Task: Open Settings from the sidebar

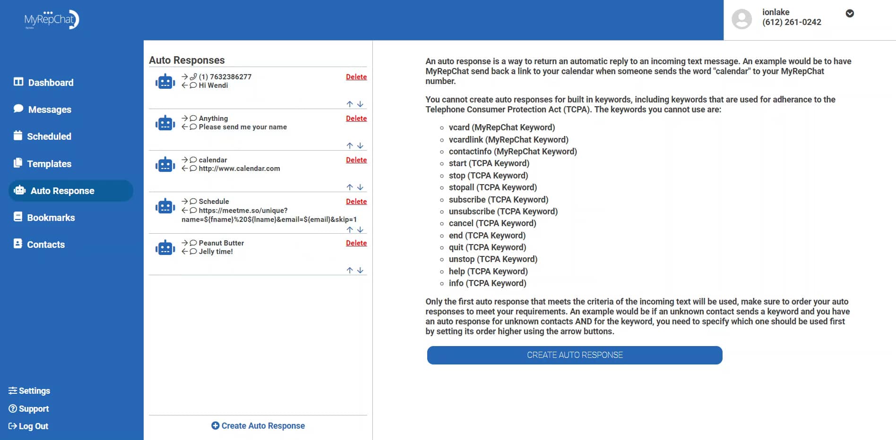Action: (30, 390)
